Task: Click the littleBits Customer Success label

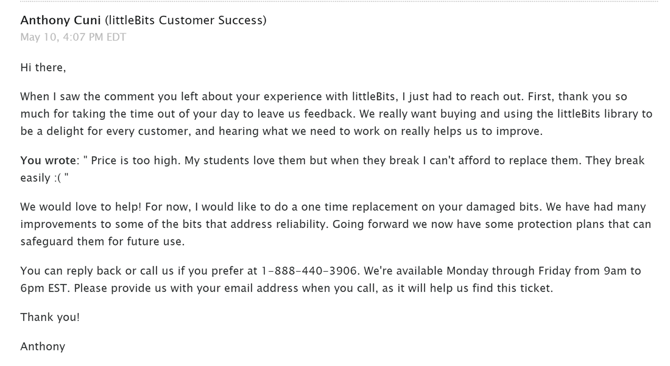Action: [x=185, y=20]
